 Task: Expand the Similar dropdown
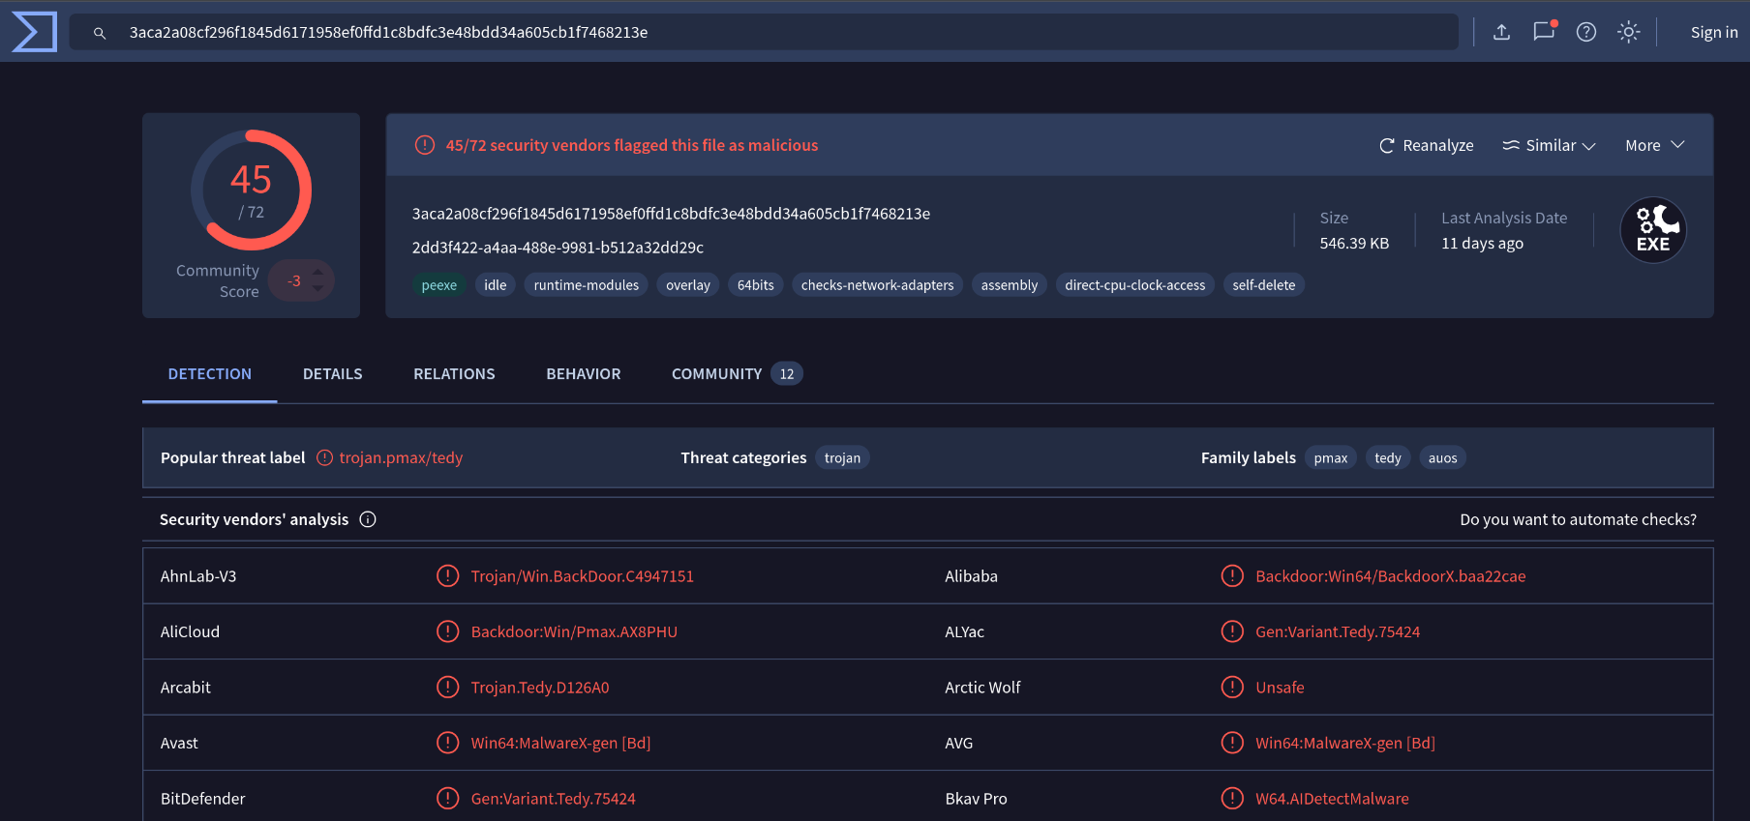coord(1549,145)
